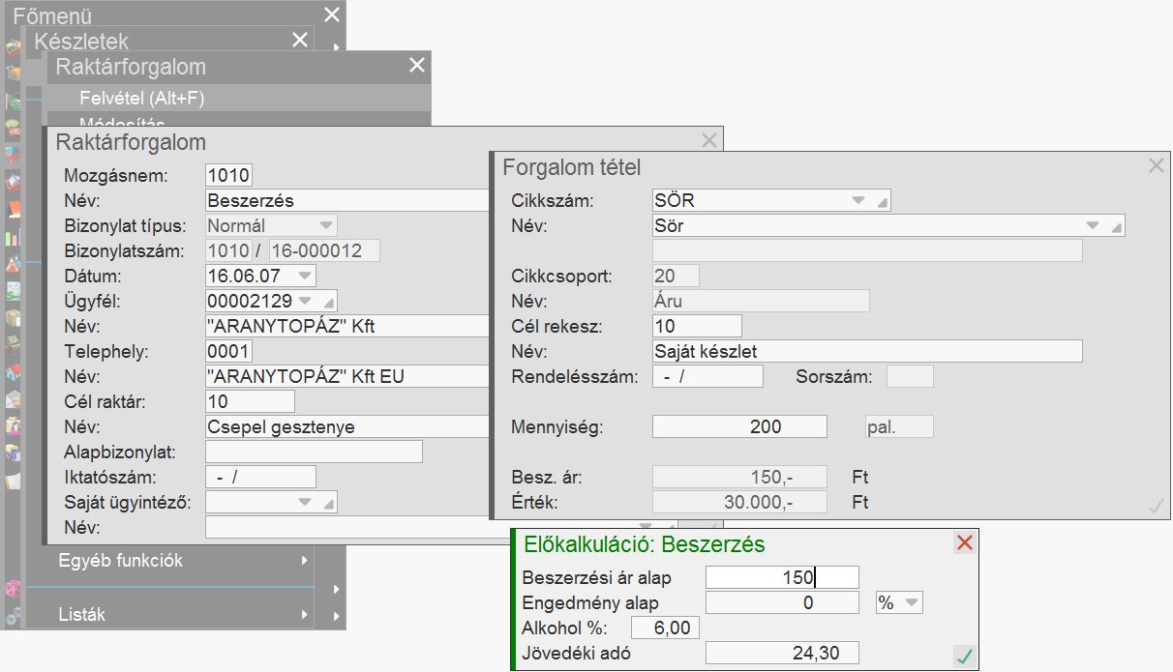Click the Név field "ARANYTOPÁZ" Kft
Screen dimensions: 1173x672
(348, 326)
